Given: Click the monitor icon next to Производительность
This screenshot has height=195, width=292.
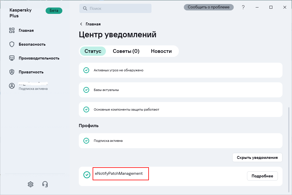Looking at the screenshot, I should (12, 58).
